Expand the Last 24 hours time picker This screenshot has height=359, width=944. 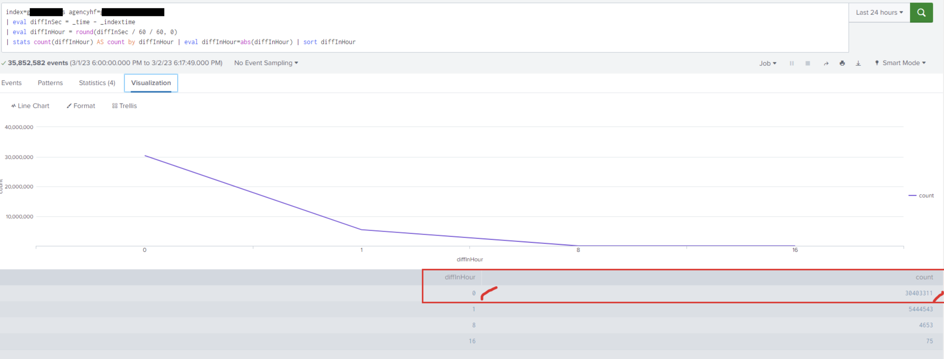coord(879,13)
